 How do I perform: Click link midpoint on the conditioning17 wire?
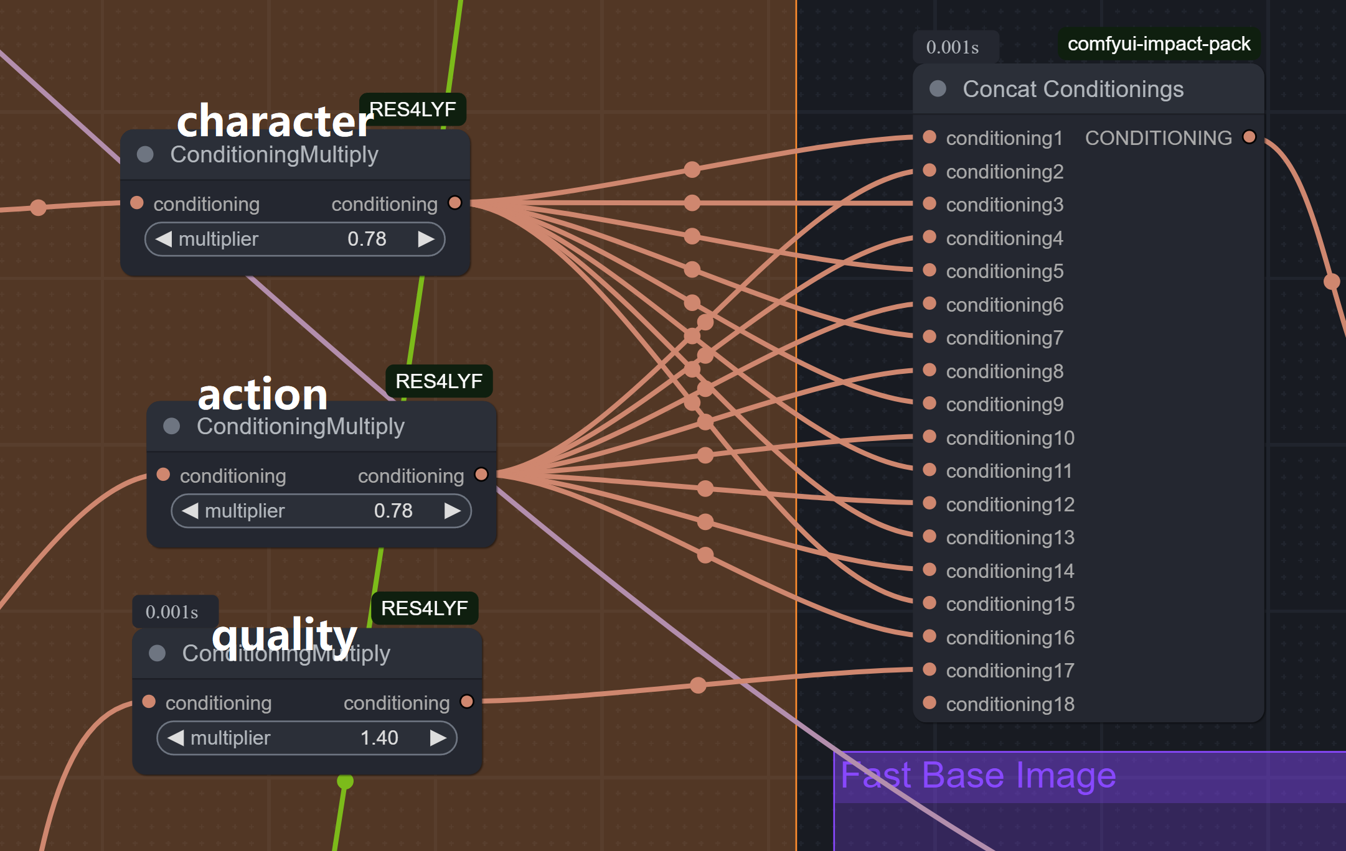[x=699, y=686]
